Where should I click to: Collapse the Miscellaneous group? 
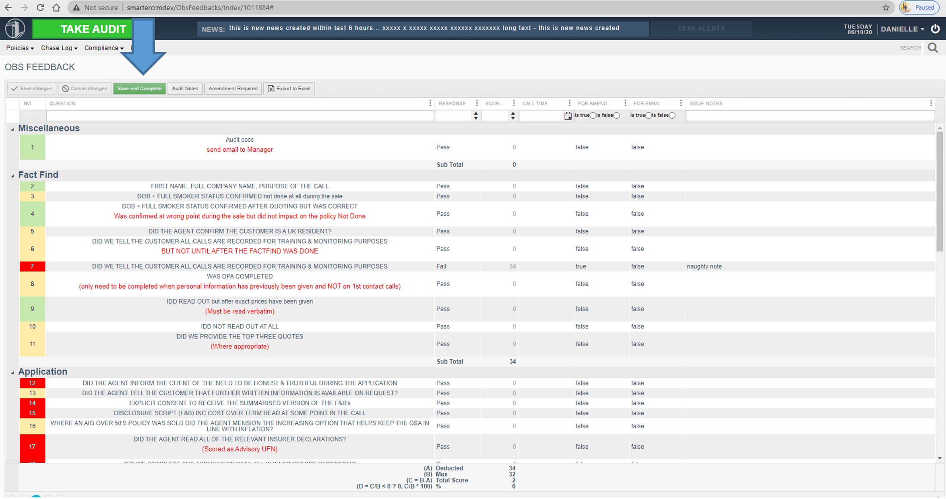(x=12, y=129)
